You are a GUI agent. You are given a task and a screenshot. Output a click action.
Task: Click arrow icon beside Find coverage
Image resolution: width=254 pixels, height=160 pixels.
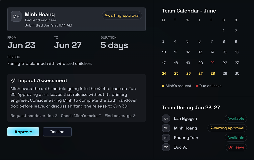tap(134, 116)
